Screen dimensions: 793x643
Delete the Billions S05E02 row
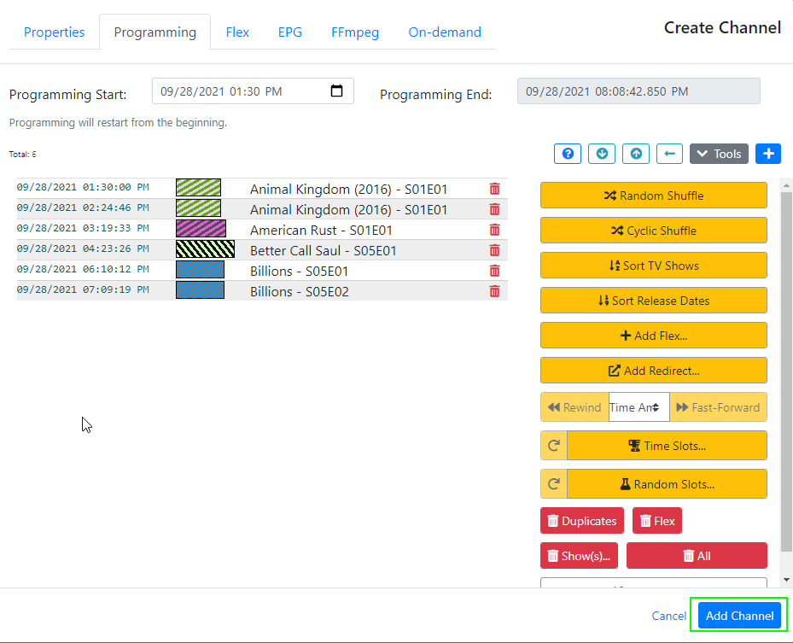coord(494,291)
